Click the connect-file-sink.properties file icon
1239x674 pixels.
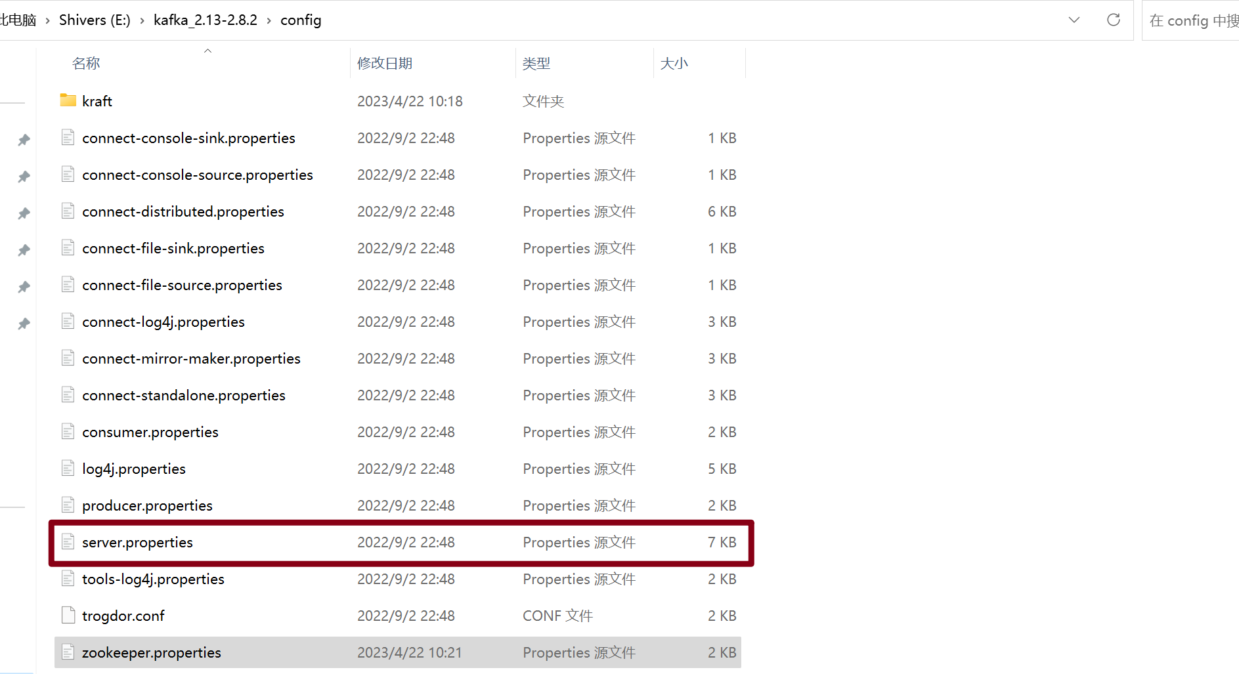(68, 247)
